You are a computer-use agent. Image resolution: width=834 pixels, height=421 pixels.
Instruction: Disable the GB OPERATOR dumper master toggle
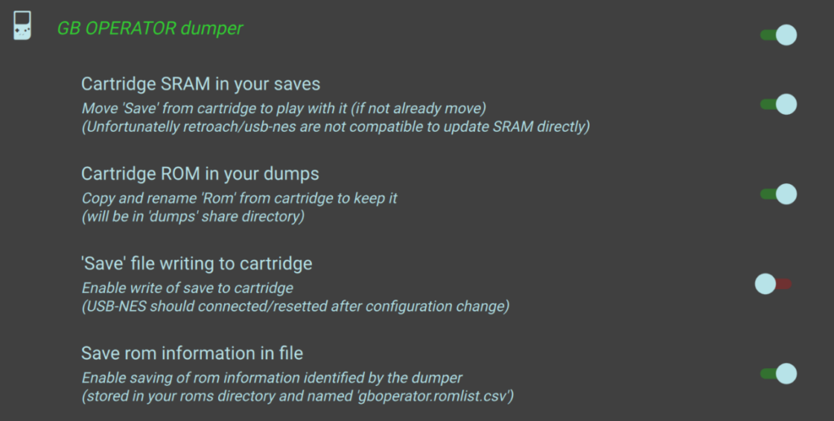point(779,35)
